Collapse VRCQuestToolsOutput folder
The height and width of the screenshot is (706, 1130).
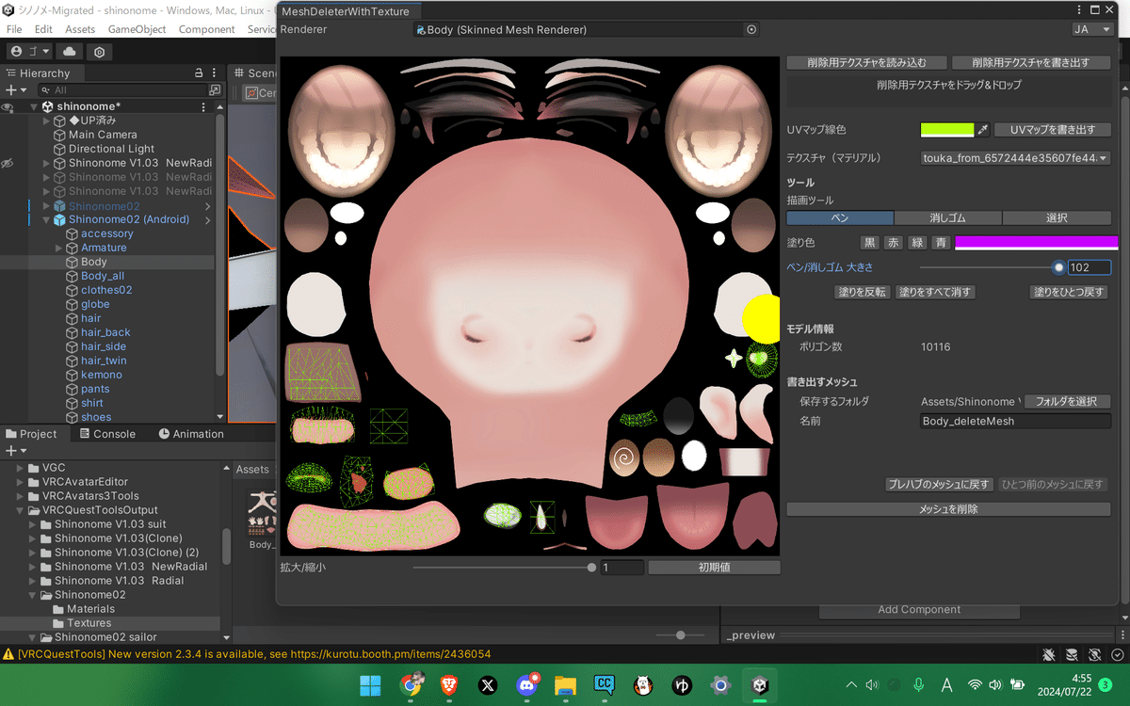click(19, 510)
